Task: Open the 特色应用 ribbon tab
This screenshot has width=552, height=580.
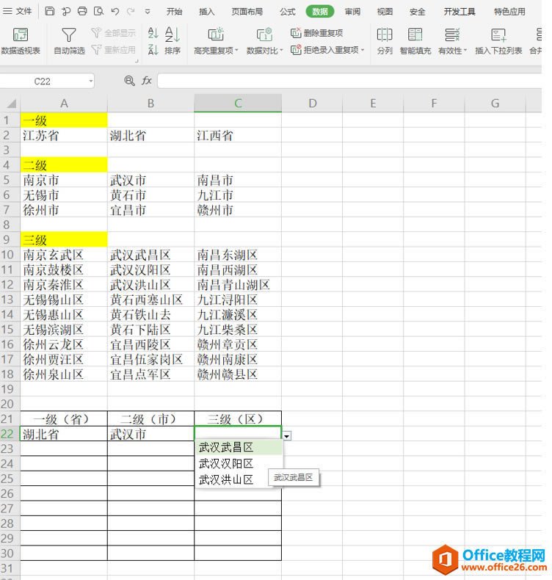Action: tap(509, 12)
